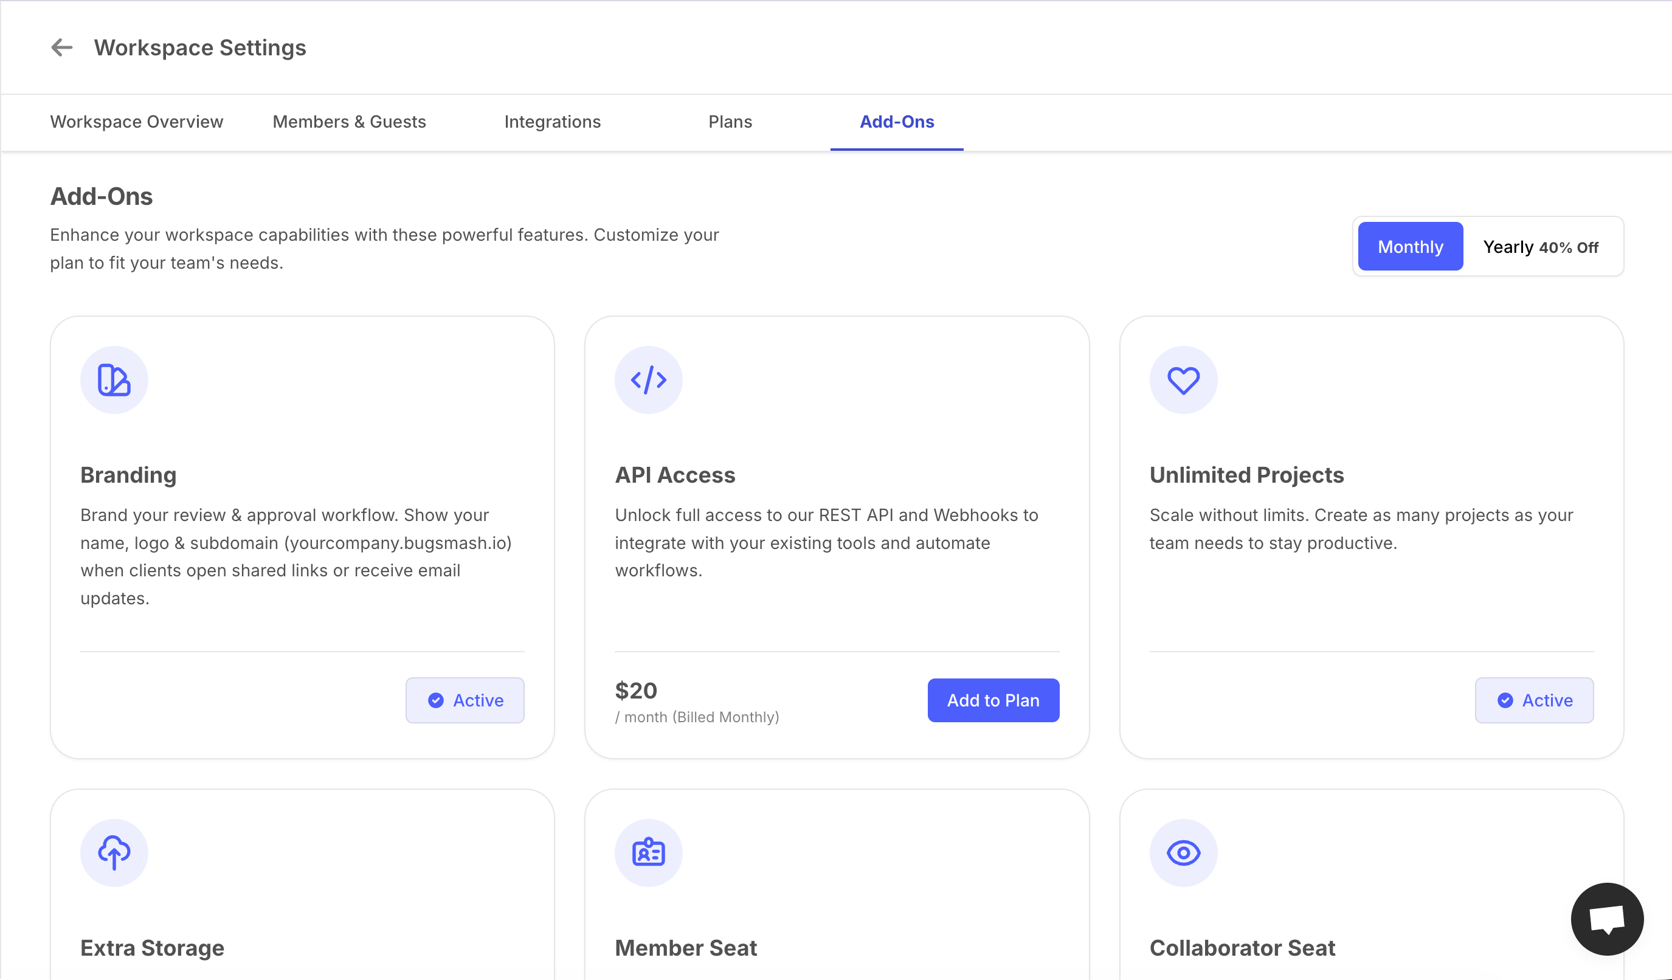Click the Extra Storage card title
This screenshot has height=980, width=1672.
[x=152, y=948]
